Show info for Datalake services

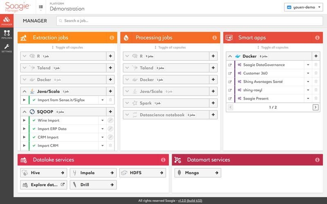point(163,160)
